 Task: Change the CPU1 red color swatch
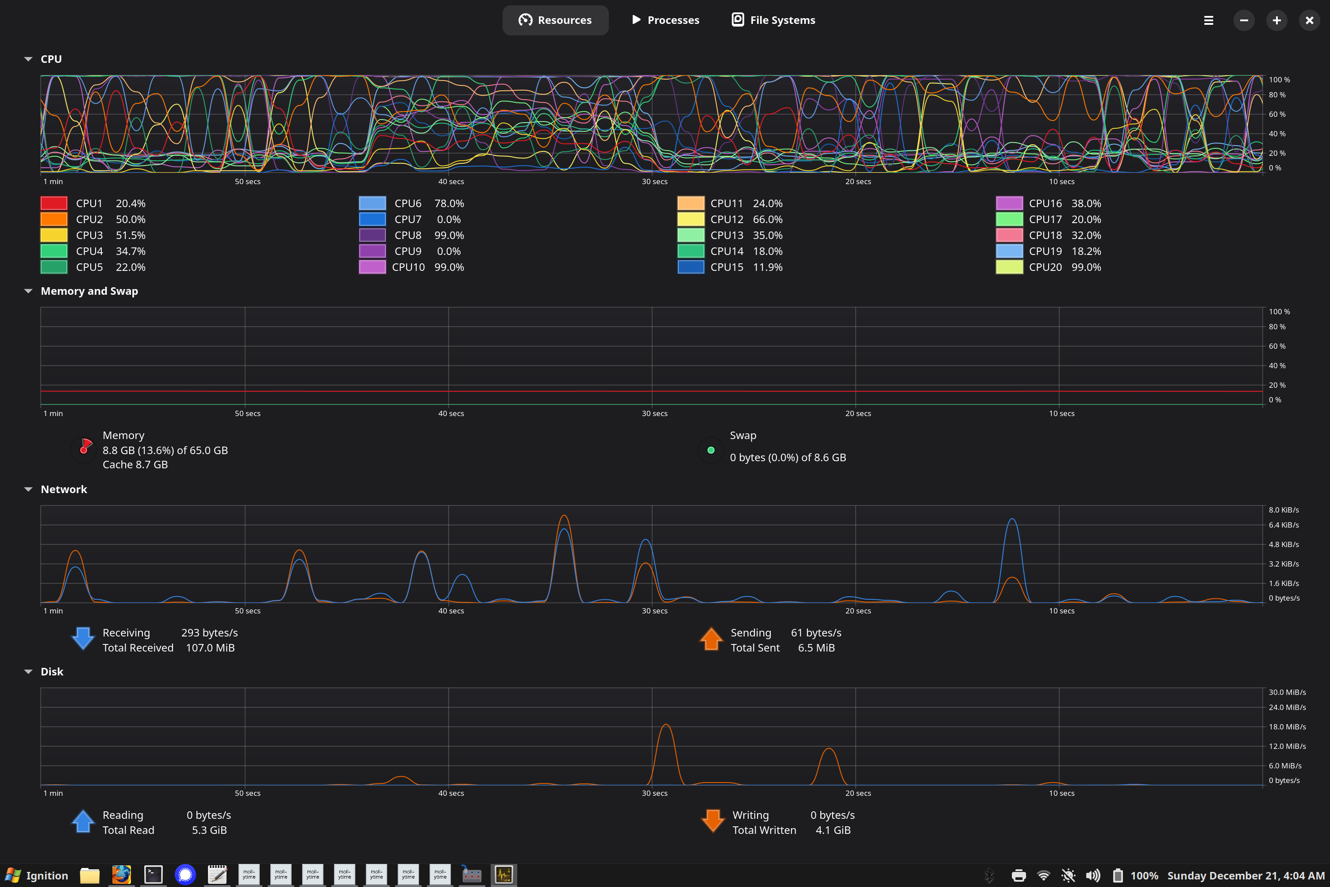[54, 203]
